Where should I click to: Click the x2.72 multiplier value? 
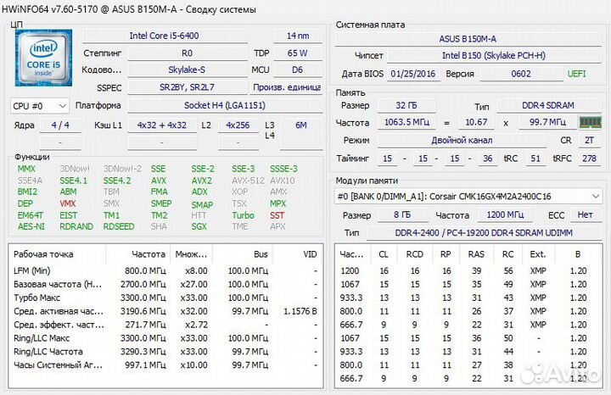tap(196, 325)
